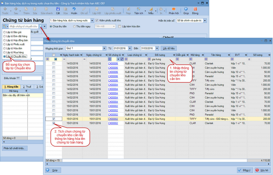Open the Tiện ích toolbar icon
This screenshot has height=175, width=273.
coord(139,9)
